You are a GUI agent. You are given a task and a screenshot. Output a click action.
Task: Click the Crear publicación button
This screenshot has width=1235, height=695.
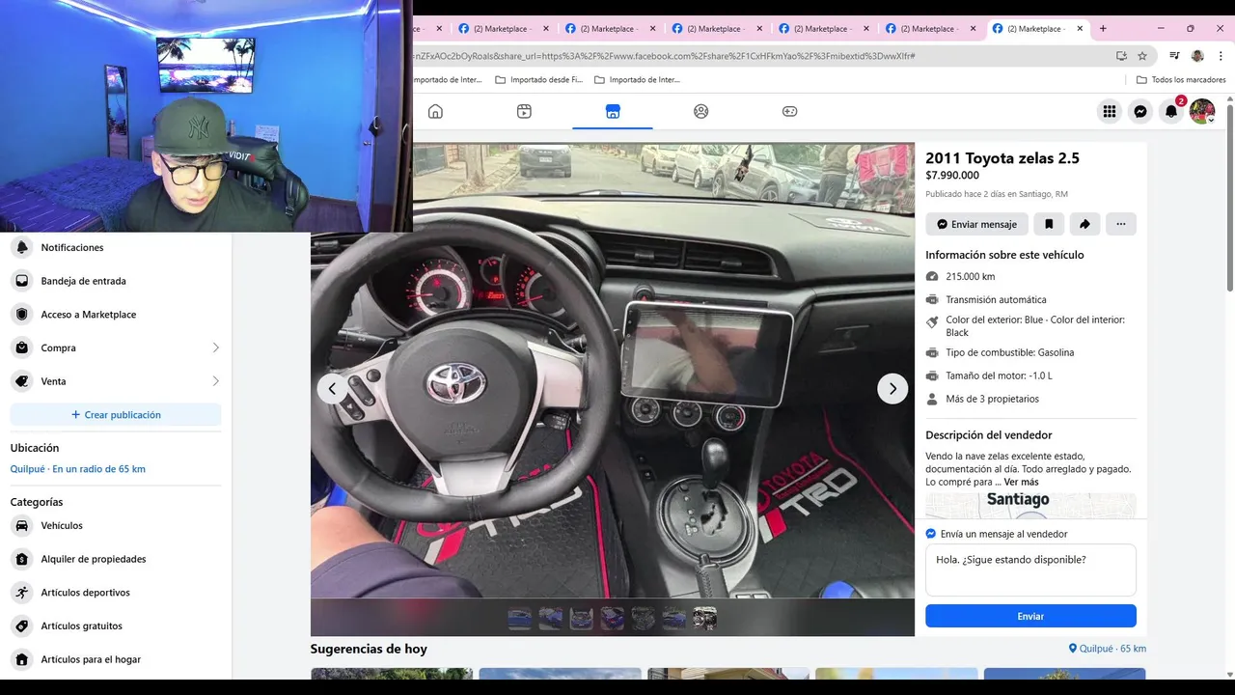click(x=116, y=415)
